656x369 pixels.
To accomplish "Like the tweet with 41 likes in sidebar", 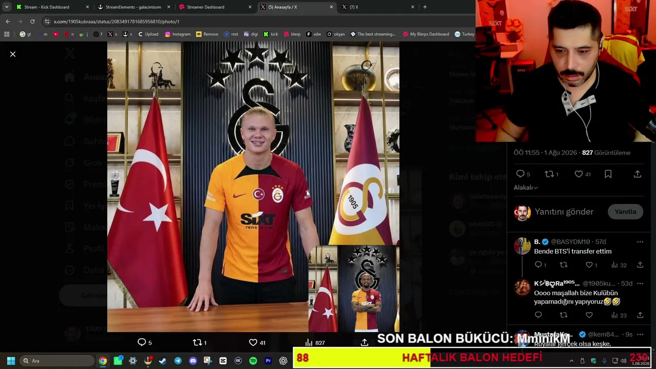I will (579, 174).
